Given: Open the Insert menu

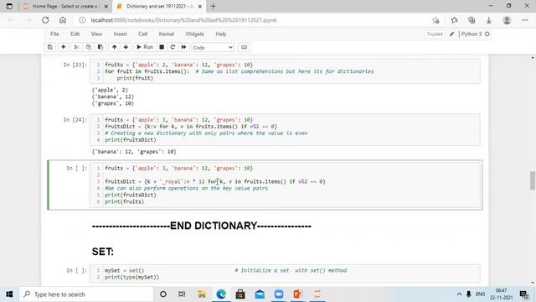Looking at the screenshot, I should tap(120, 34).
